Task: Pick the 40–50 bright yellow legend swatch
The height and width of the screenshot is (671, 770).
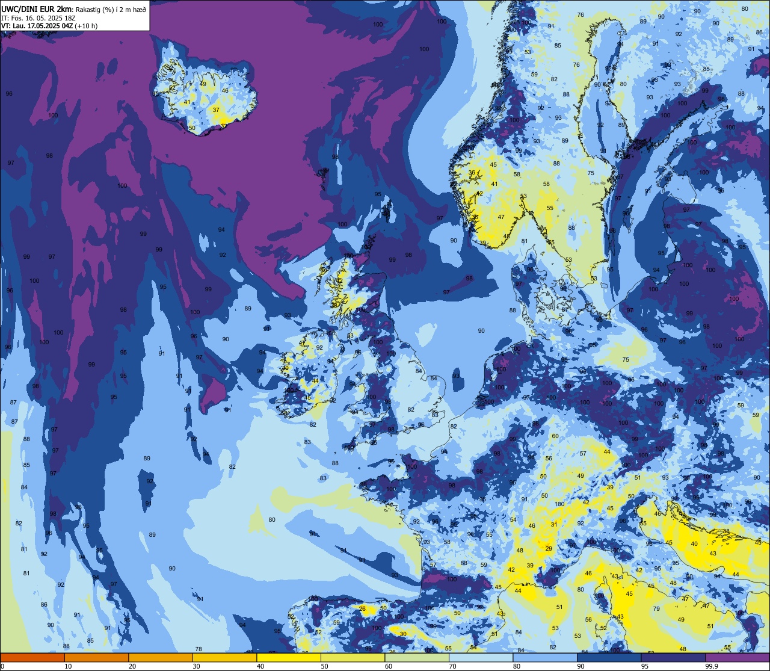Action: 289,657
